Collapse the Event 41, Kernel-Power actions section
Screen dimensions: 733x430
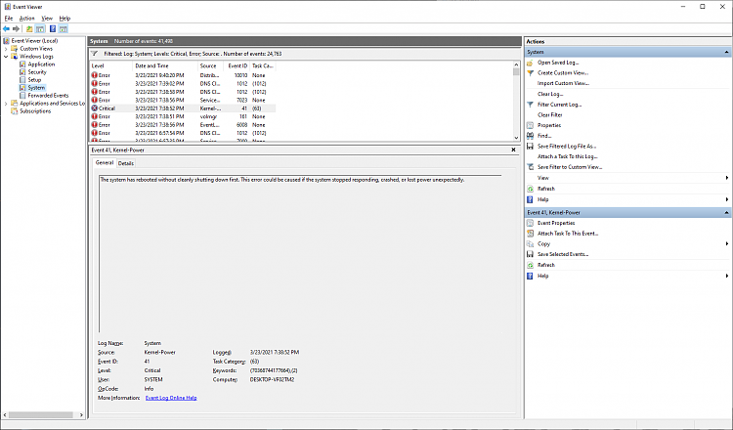click(x=726, y=212)
